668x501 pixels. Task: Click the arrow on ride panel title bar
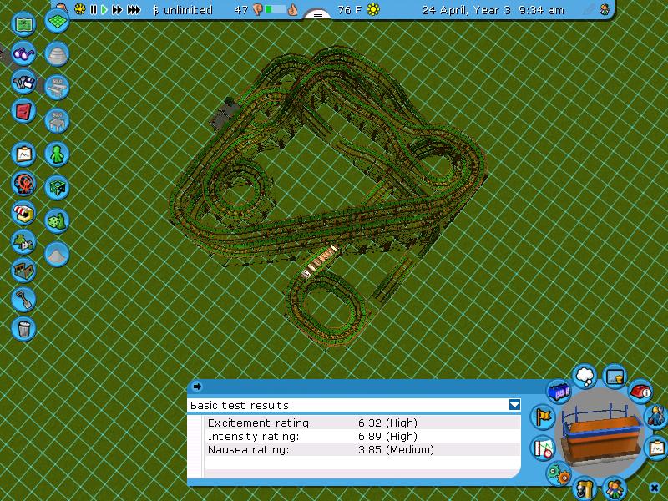coord(197,387)
